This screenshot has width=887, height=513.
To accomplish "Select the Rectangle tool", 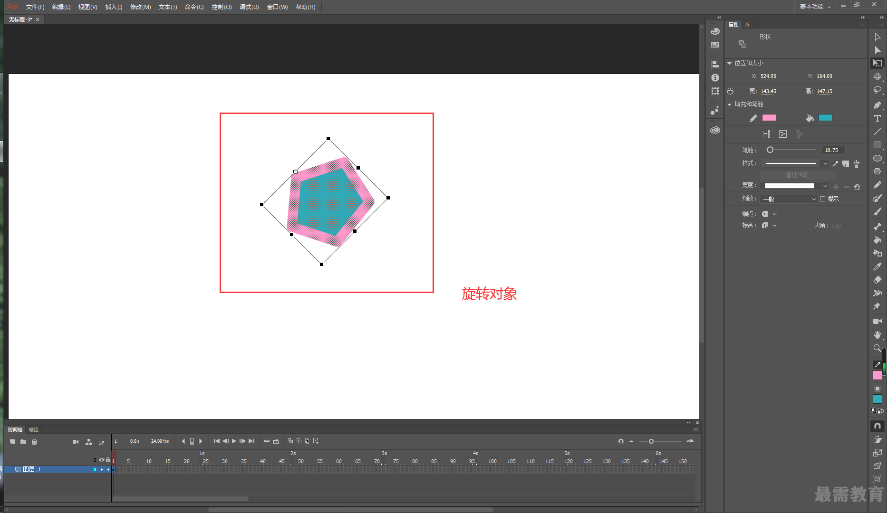I will [877, 145].
